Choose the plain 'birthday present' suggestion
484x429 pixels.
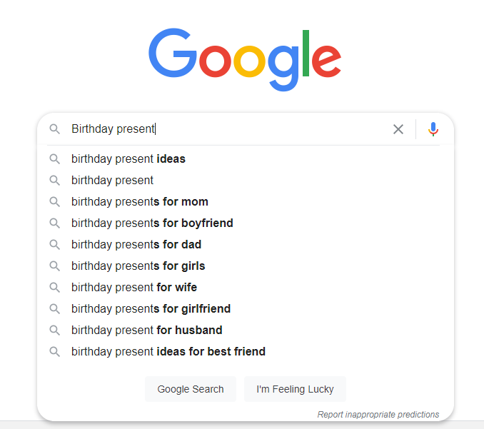click(x=246, y=181)
